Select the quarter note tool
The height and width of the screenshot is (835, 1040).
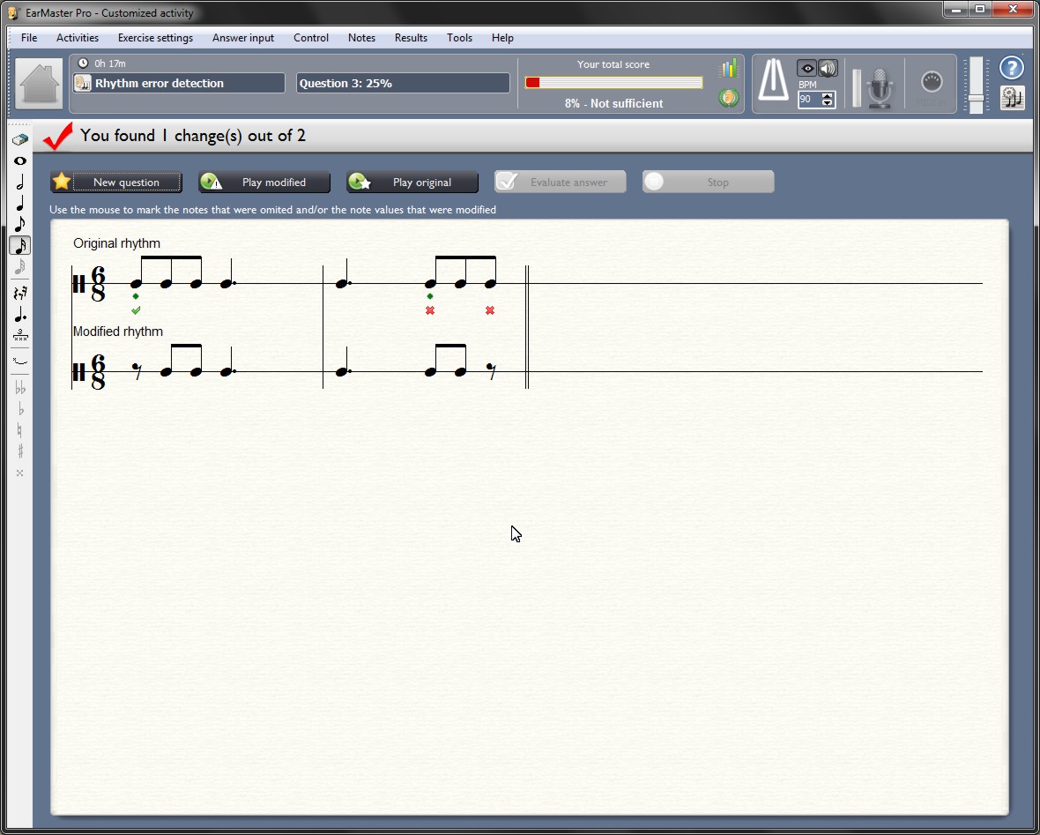(x=20, y=204)
